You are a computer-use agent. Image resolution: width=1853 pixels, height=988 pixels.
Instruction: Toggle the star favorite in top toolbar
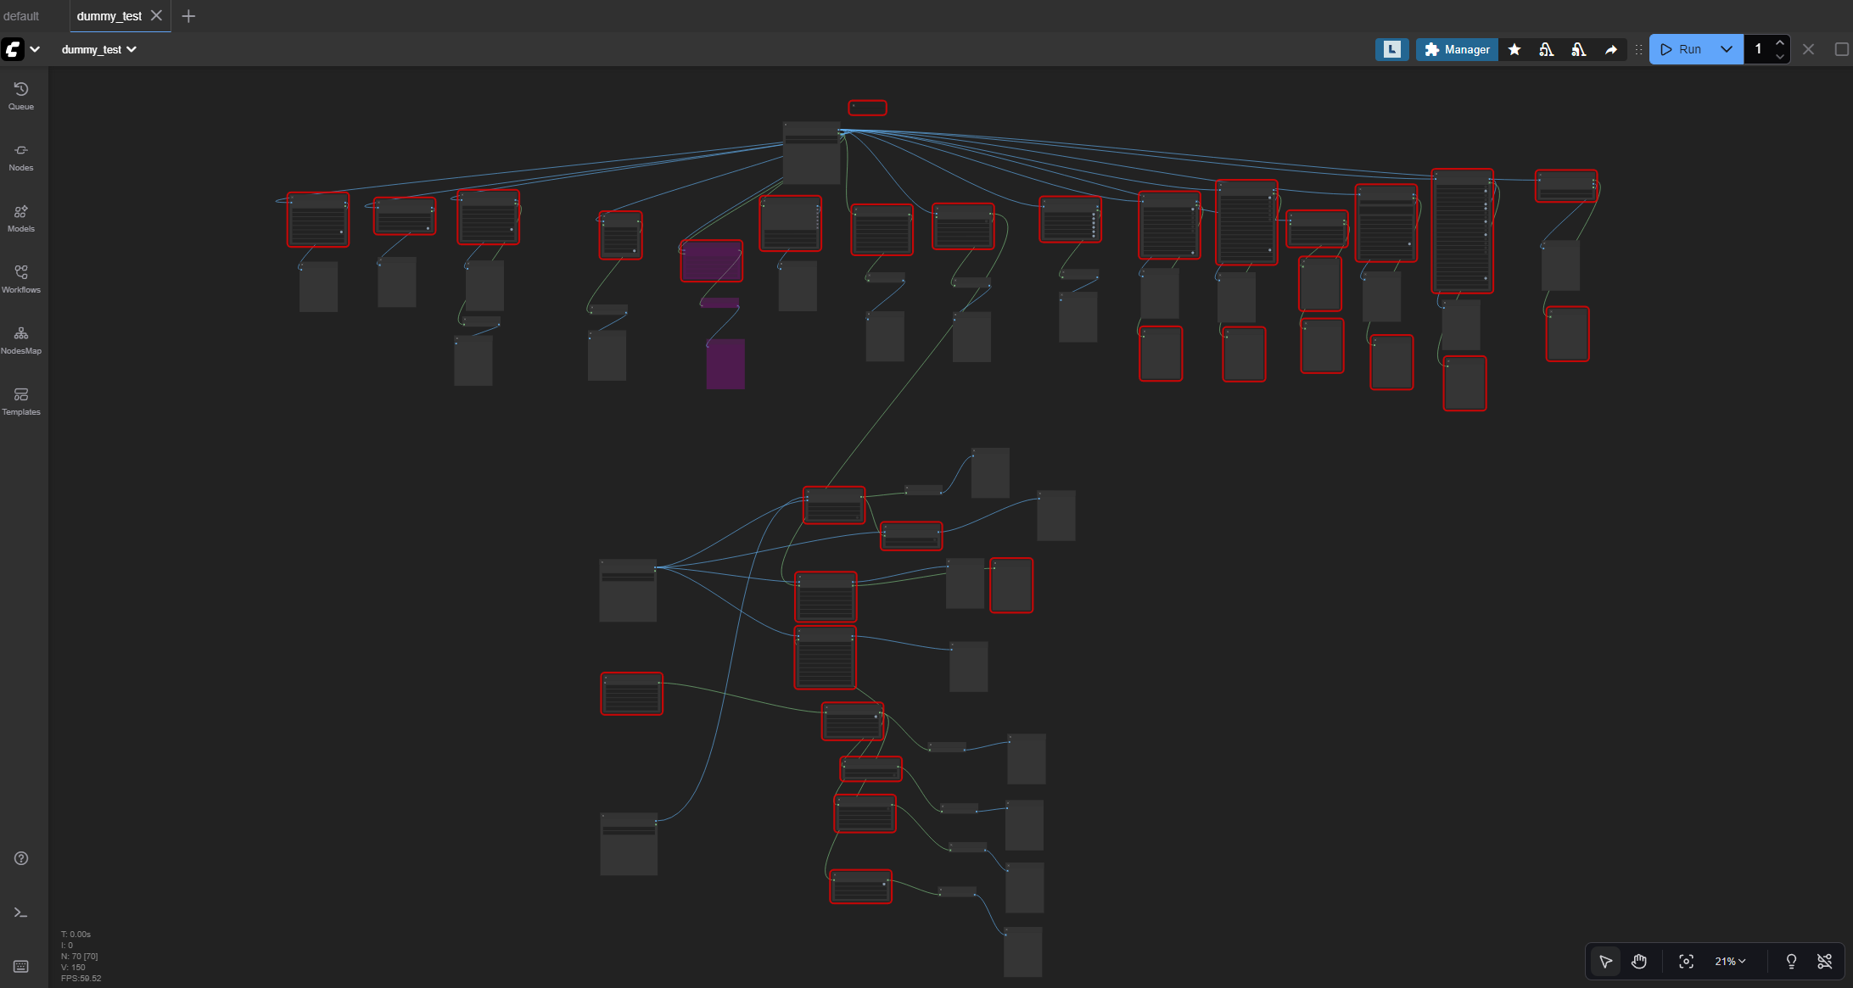(x=1514, y=49)
